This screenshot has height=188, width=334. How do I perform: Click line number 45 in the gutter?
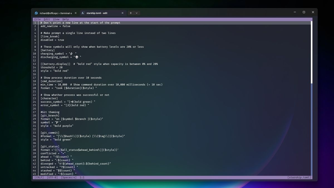(x=35, y=174)
